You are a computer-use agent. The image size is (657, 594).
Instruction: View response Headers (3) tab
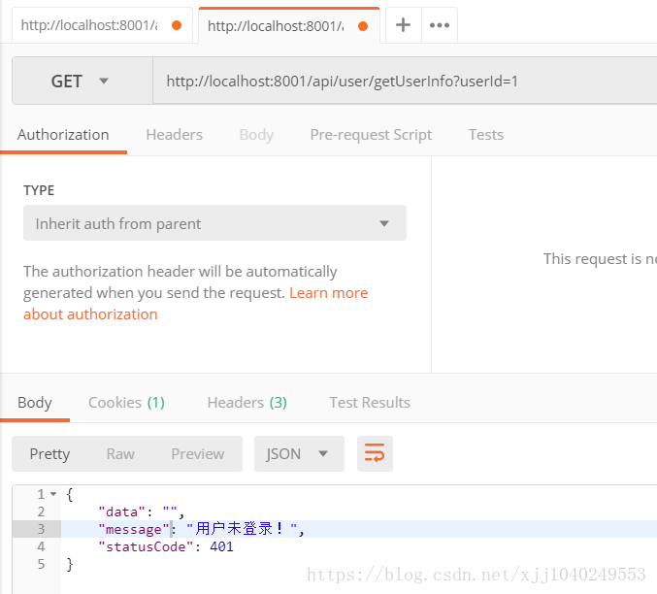[x=246, y=402]
